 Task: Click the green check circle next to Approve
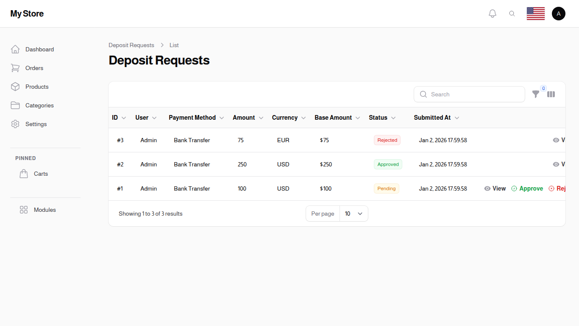coord(513,188)
